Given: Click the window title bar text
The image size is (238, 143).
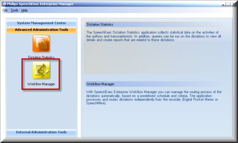Looking at the screenshot, I should 40,4.
